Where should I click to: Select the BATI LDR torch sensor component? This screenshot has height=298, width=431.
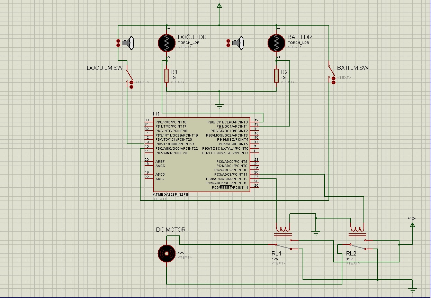276,43
